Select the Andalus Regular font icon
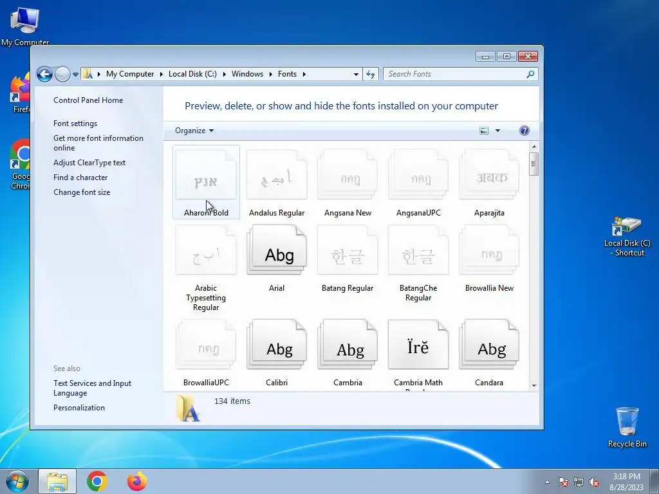The image size is (659, 494). click(277, 175)
